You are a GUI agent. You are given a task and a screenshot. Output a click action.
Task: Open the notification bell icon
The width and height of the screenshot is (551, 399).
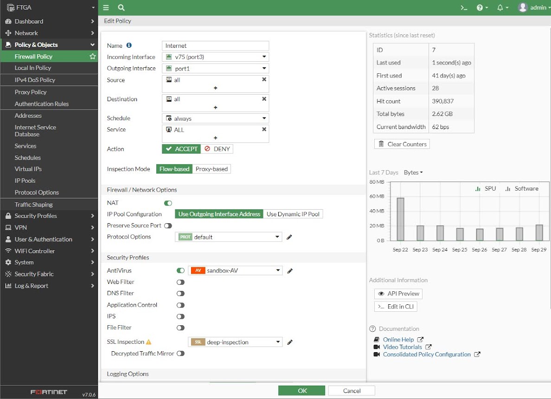tap(503, 8)
